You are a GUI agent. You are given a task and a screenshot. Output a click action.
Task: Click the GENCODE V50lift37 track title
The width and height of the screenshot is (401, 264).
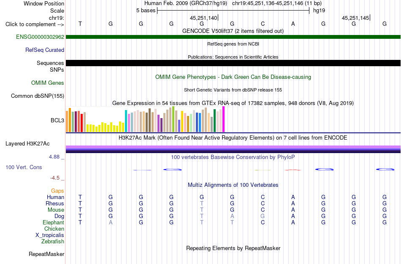pyautogui.click(x=233, y=31)
